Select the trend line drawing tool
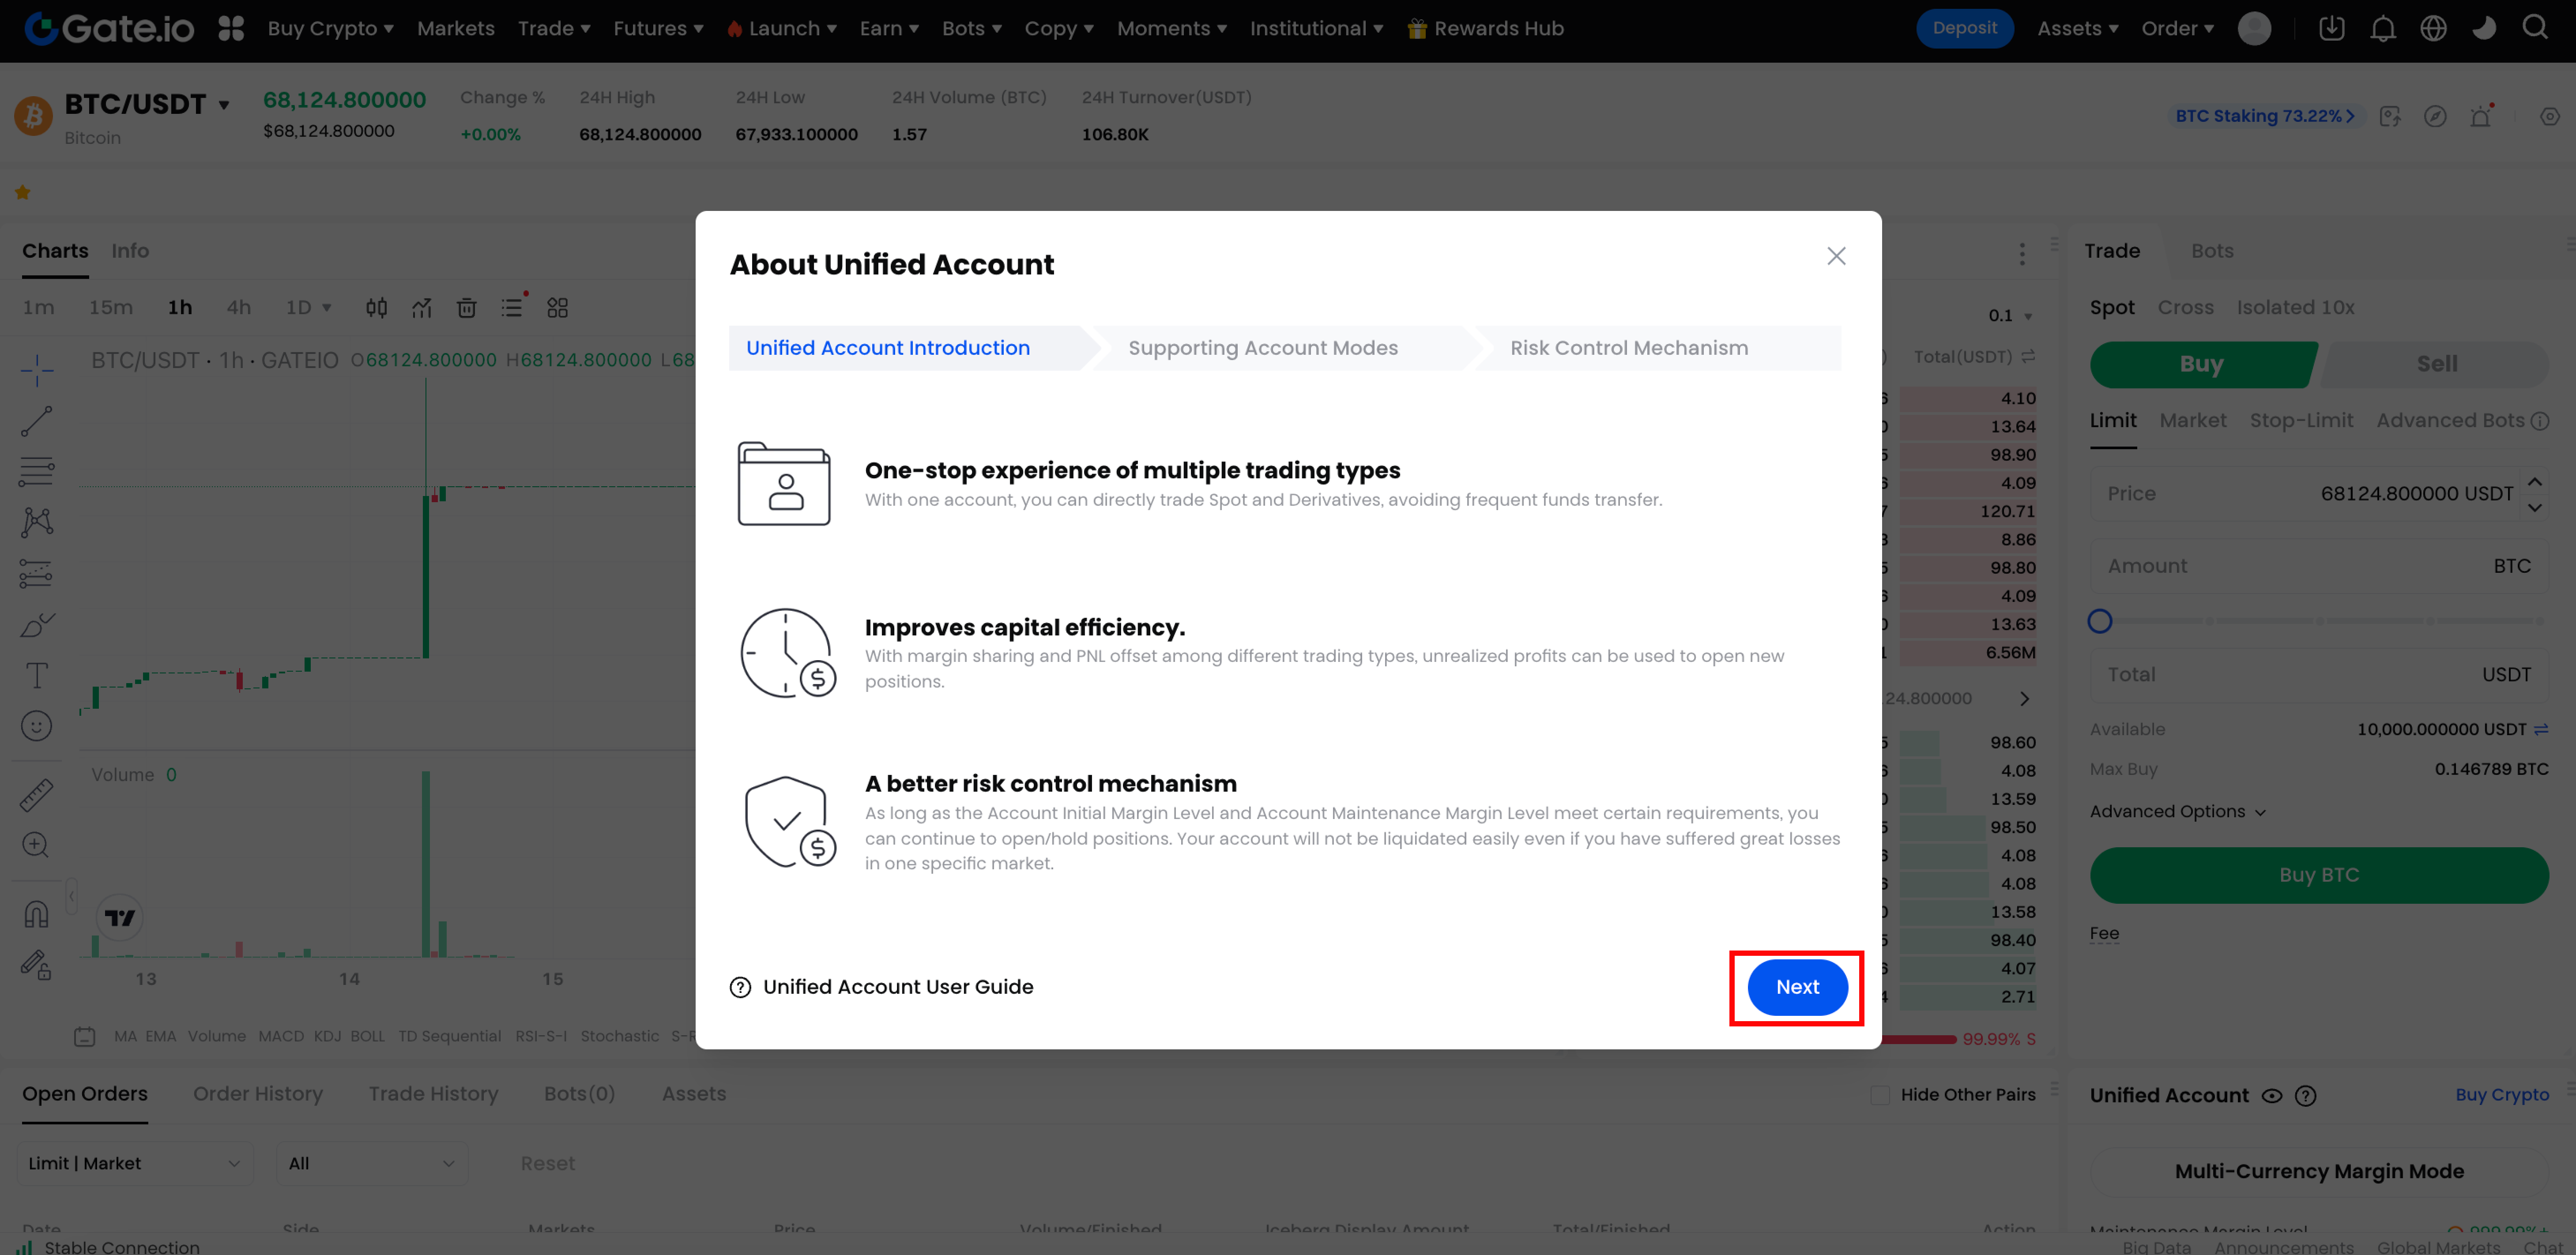2576x1255 pixels. click(x=37, y=421)
